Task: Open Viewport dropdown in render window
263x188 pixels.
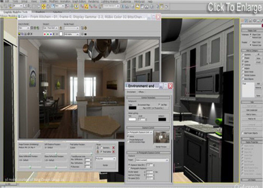Action: coord(50,28)
